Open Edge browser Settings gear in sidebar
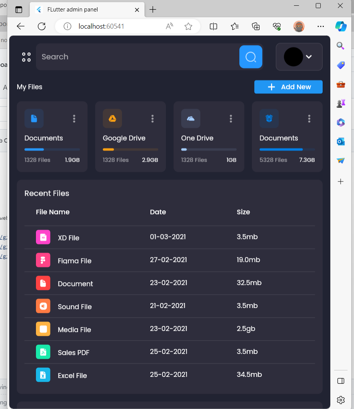The height and width of the screenshot is (409, 354). (341, 400)
